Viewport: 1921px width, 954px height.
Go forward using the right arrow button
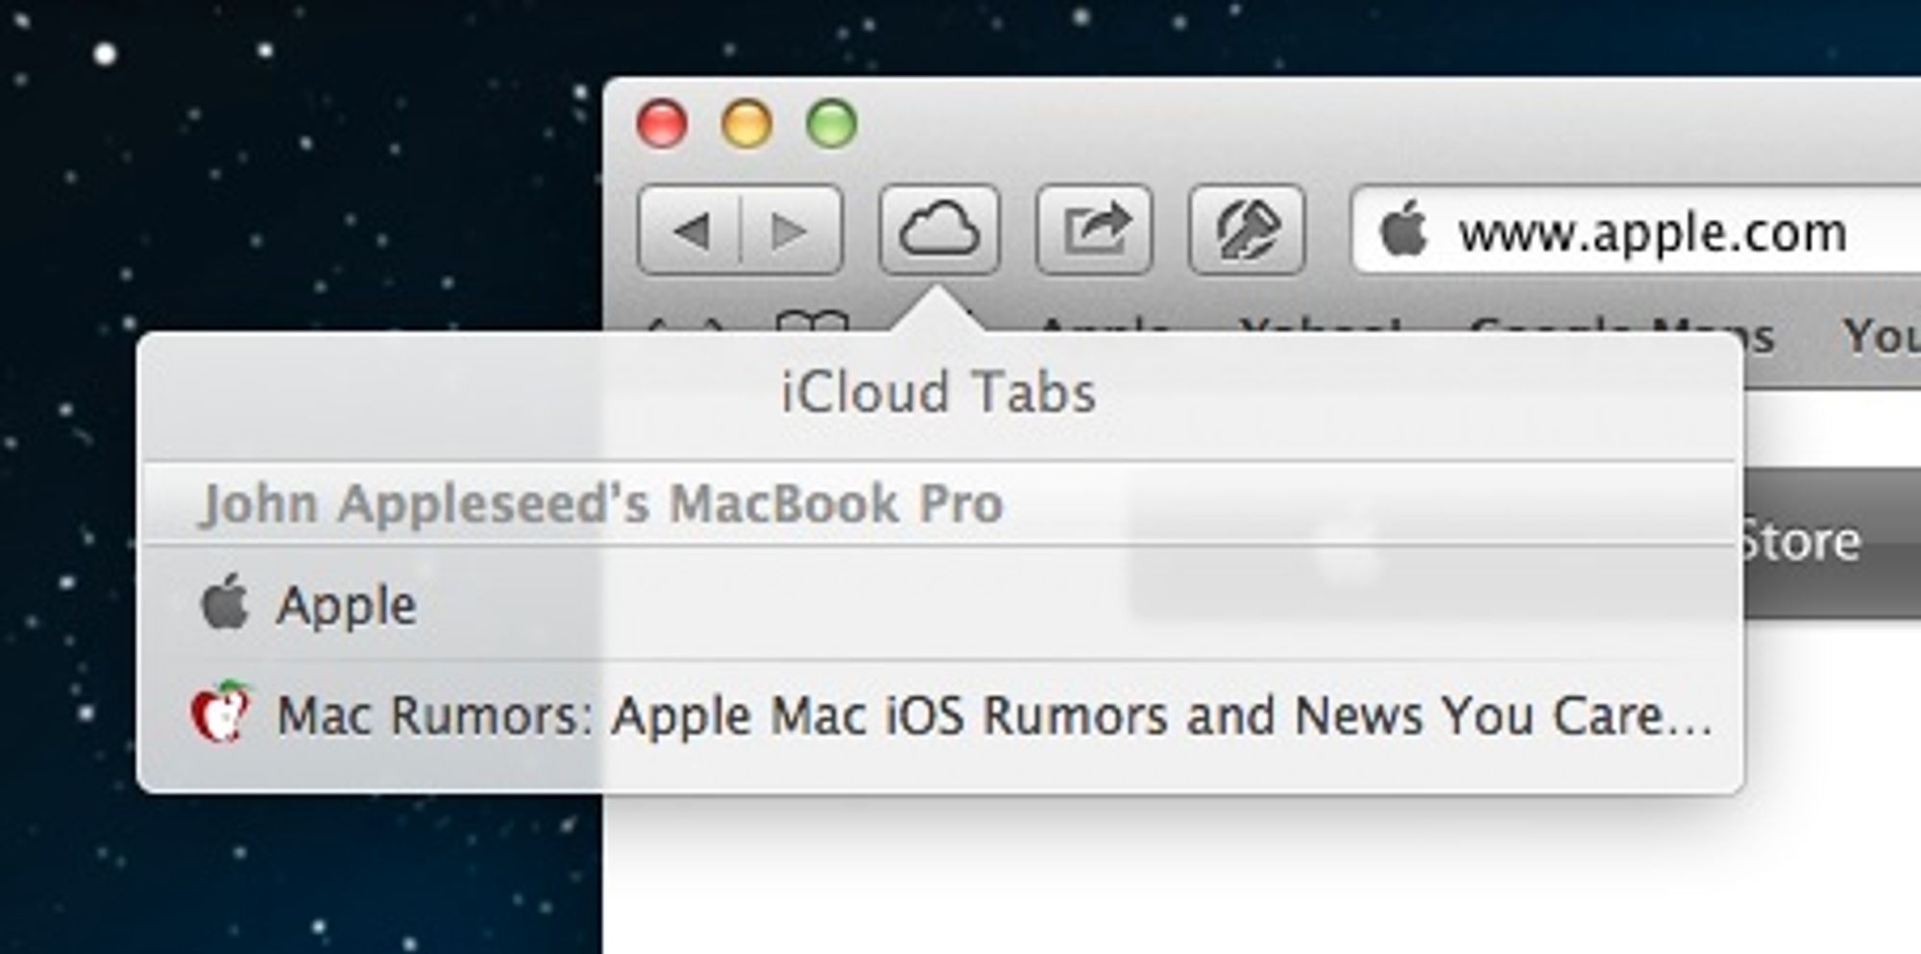coord(791,231)
